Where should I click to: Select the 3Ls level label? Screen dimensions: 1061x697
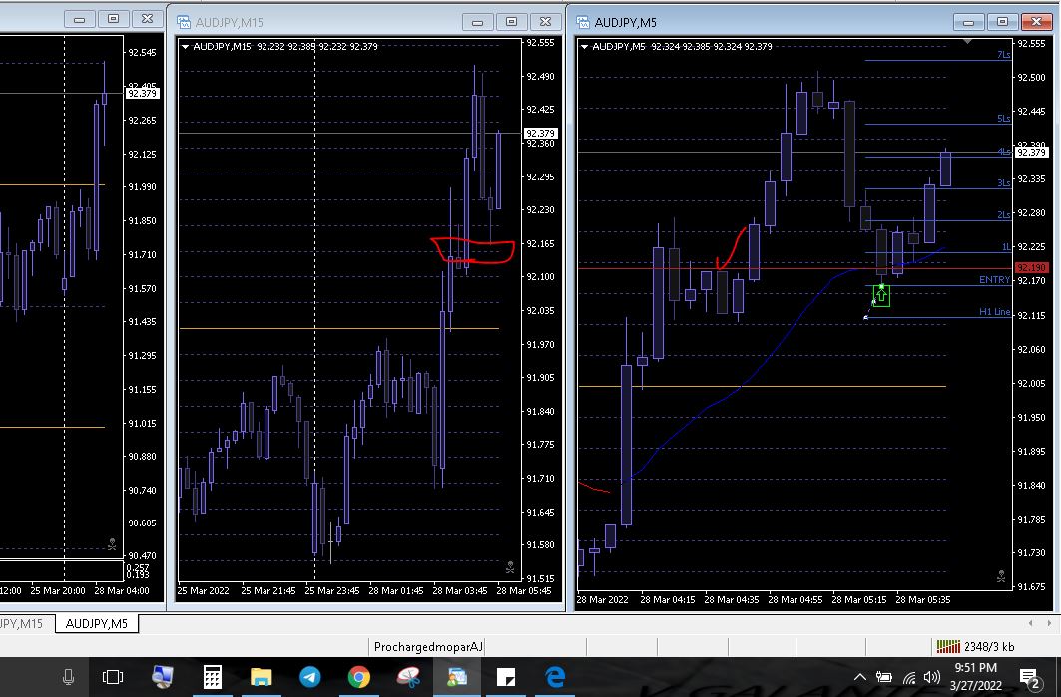coord(1003,182)
